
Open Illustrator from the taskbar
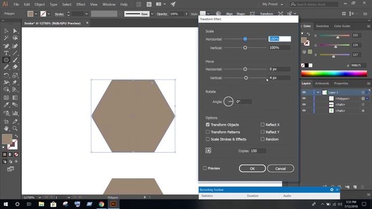click(x=113, y=204)
